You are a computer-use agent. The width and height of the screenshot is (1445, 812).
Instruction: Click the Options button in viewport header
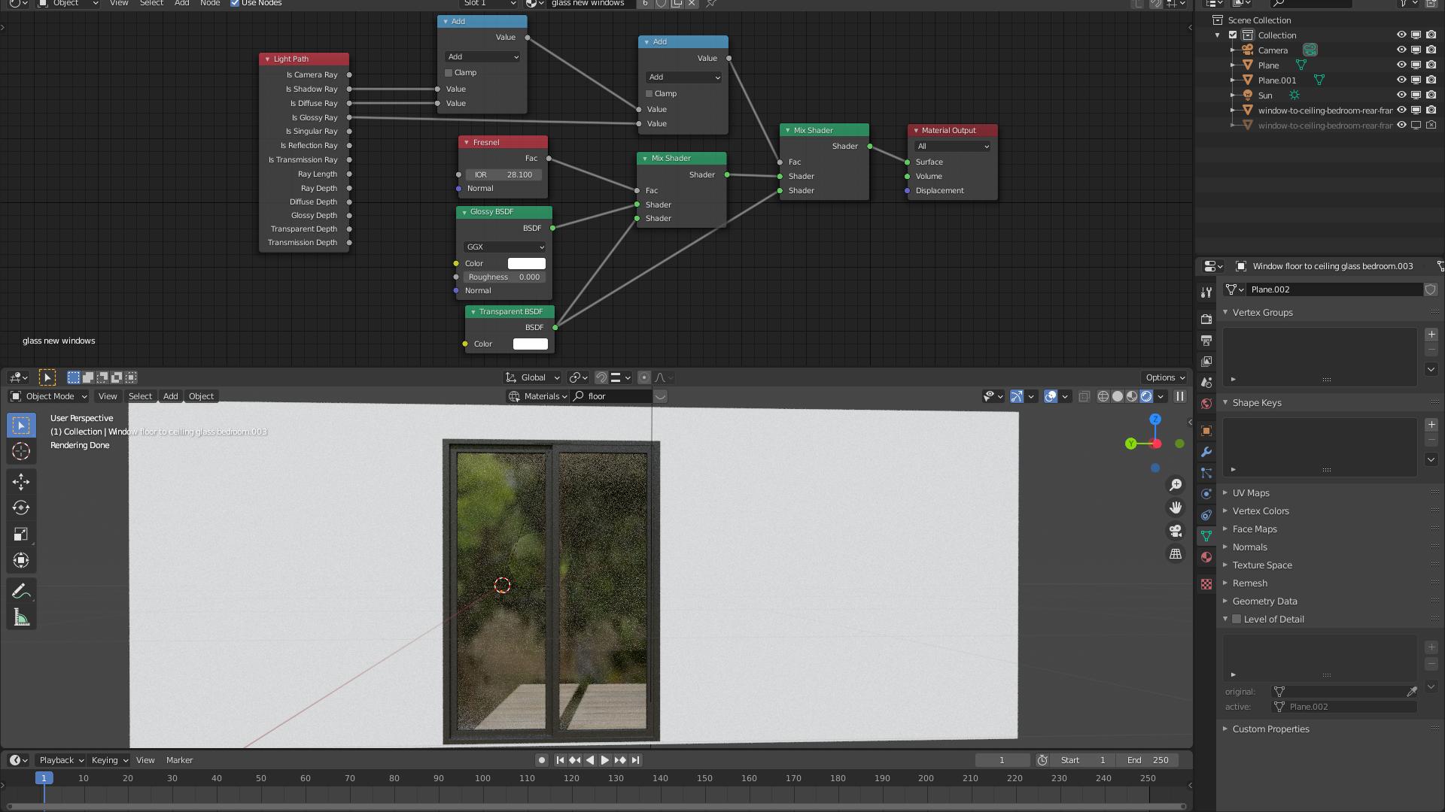click(x=1164, y=377)
